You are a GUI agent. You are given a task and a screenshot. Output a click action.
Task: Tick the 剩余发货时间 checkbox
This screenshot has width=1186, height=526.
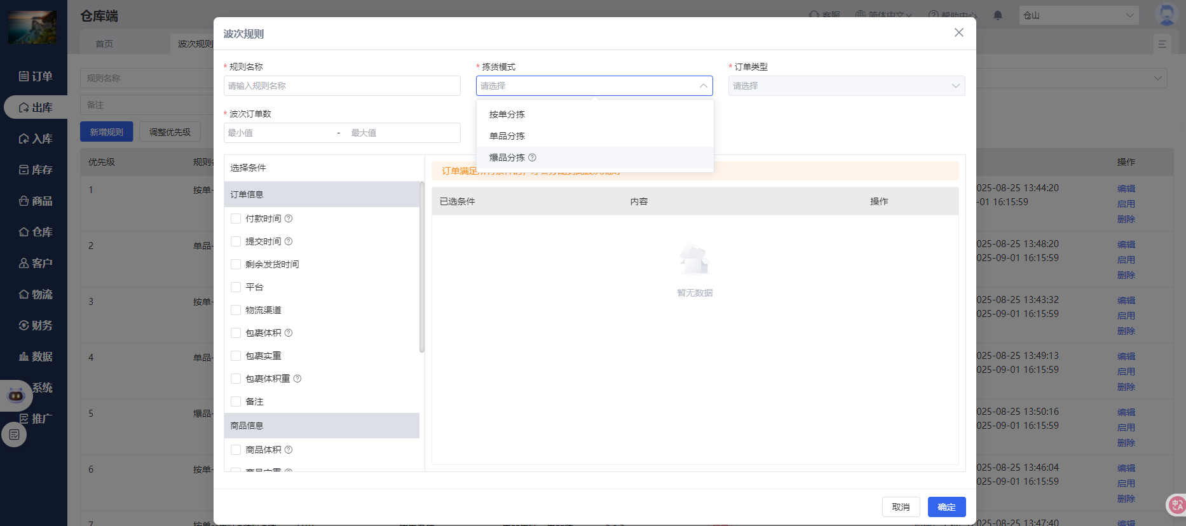236,264
